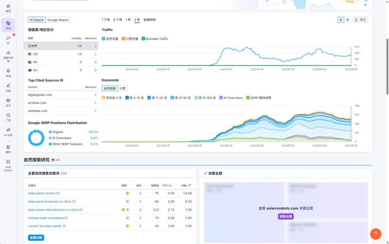
Task: Open the AI sidebar section
Action: [8, 40]
